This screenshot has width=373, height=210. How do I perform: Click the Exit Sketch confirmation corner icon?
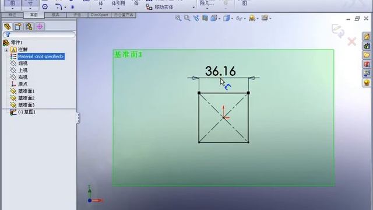(x=338, y=30)
